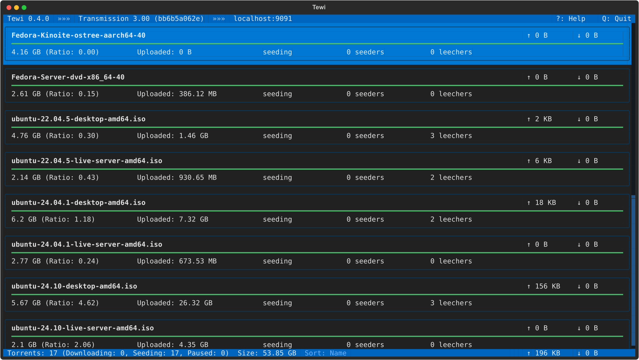Click the '↑ 2 KB' upload speed

pyautogui.click(x=539, y=119)
